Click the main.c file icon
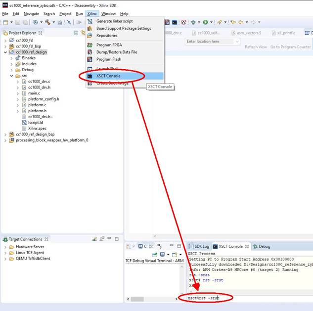This screenshot has height=311, width=313. tap(23, 93)
